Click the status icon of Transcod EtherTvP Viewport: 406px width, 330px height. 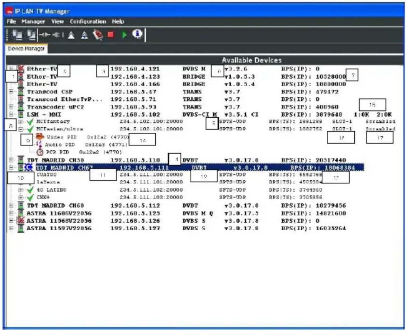tap(21, 99)
